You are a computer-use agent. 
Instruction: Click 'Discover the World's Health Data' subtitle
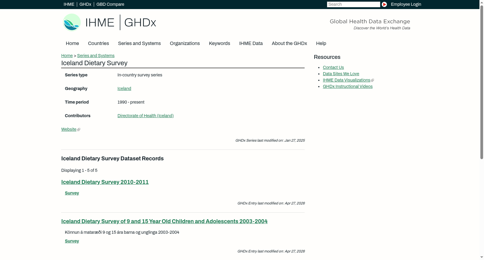point(382,28)
